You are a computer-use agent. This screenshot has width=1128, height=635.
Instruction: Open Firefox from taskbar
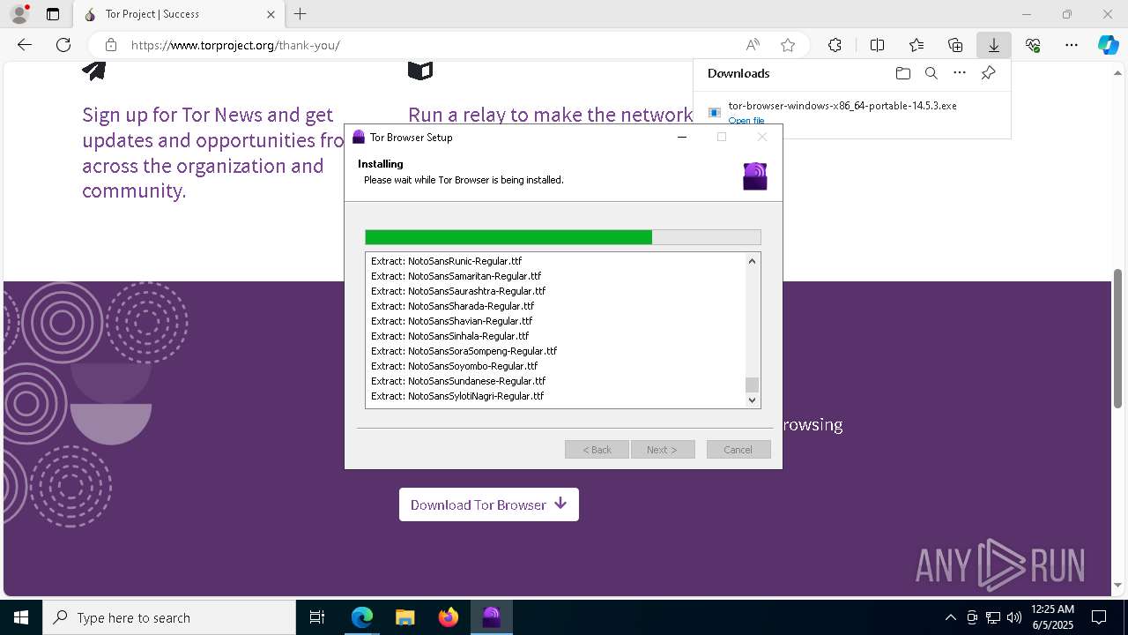coord(449,617)
